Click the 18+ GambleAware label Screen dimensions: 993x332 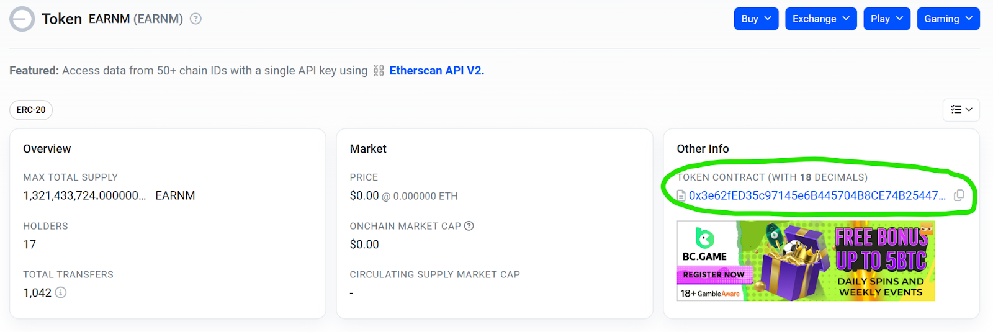click(710, 294)
